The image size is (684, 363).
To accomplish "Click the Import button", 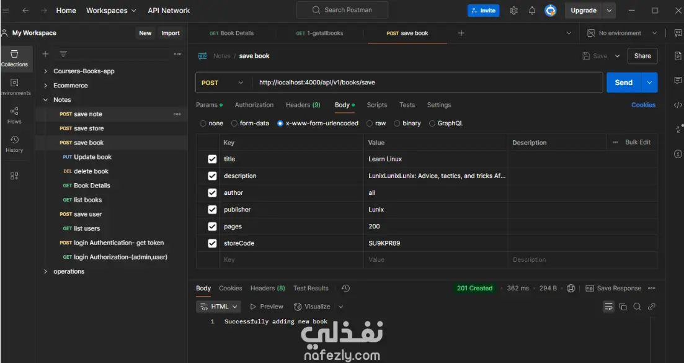I will (x=171, y=33).
